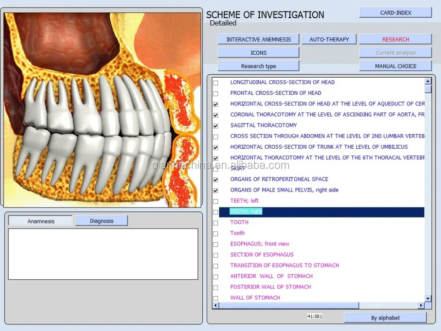Click the horizontal scrollbar right arrow
This screenshot has height=331, width=441.
click(421, 305)
